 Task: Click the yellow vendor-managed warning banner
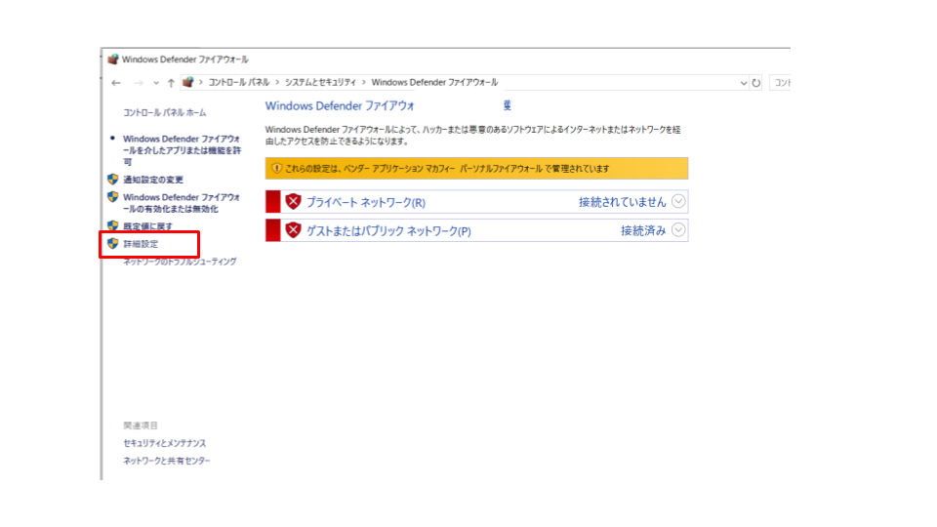pyautogui.click(x=477, y=169)
